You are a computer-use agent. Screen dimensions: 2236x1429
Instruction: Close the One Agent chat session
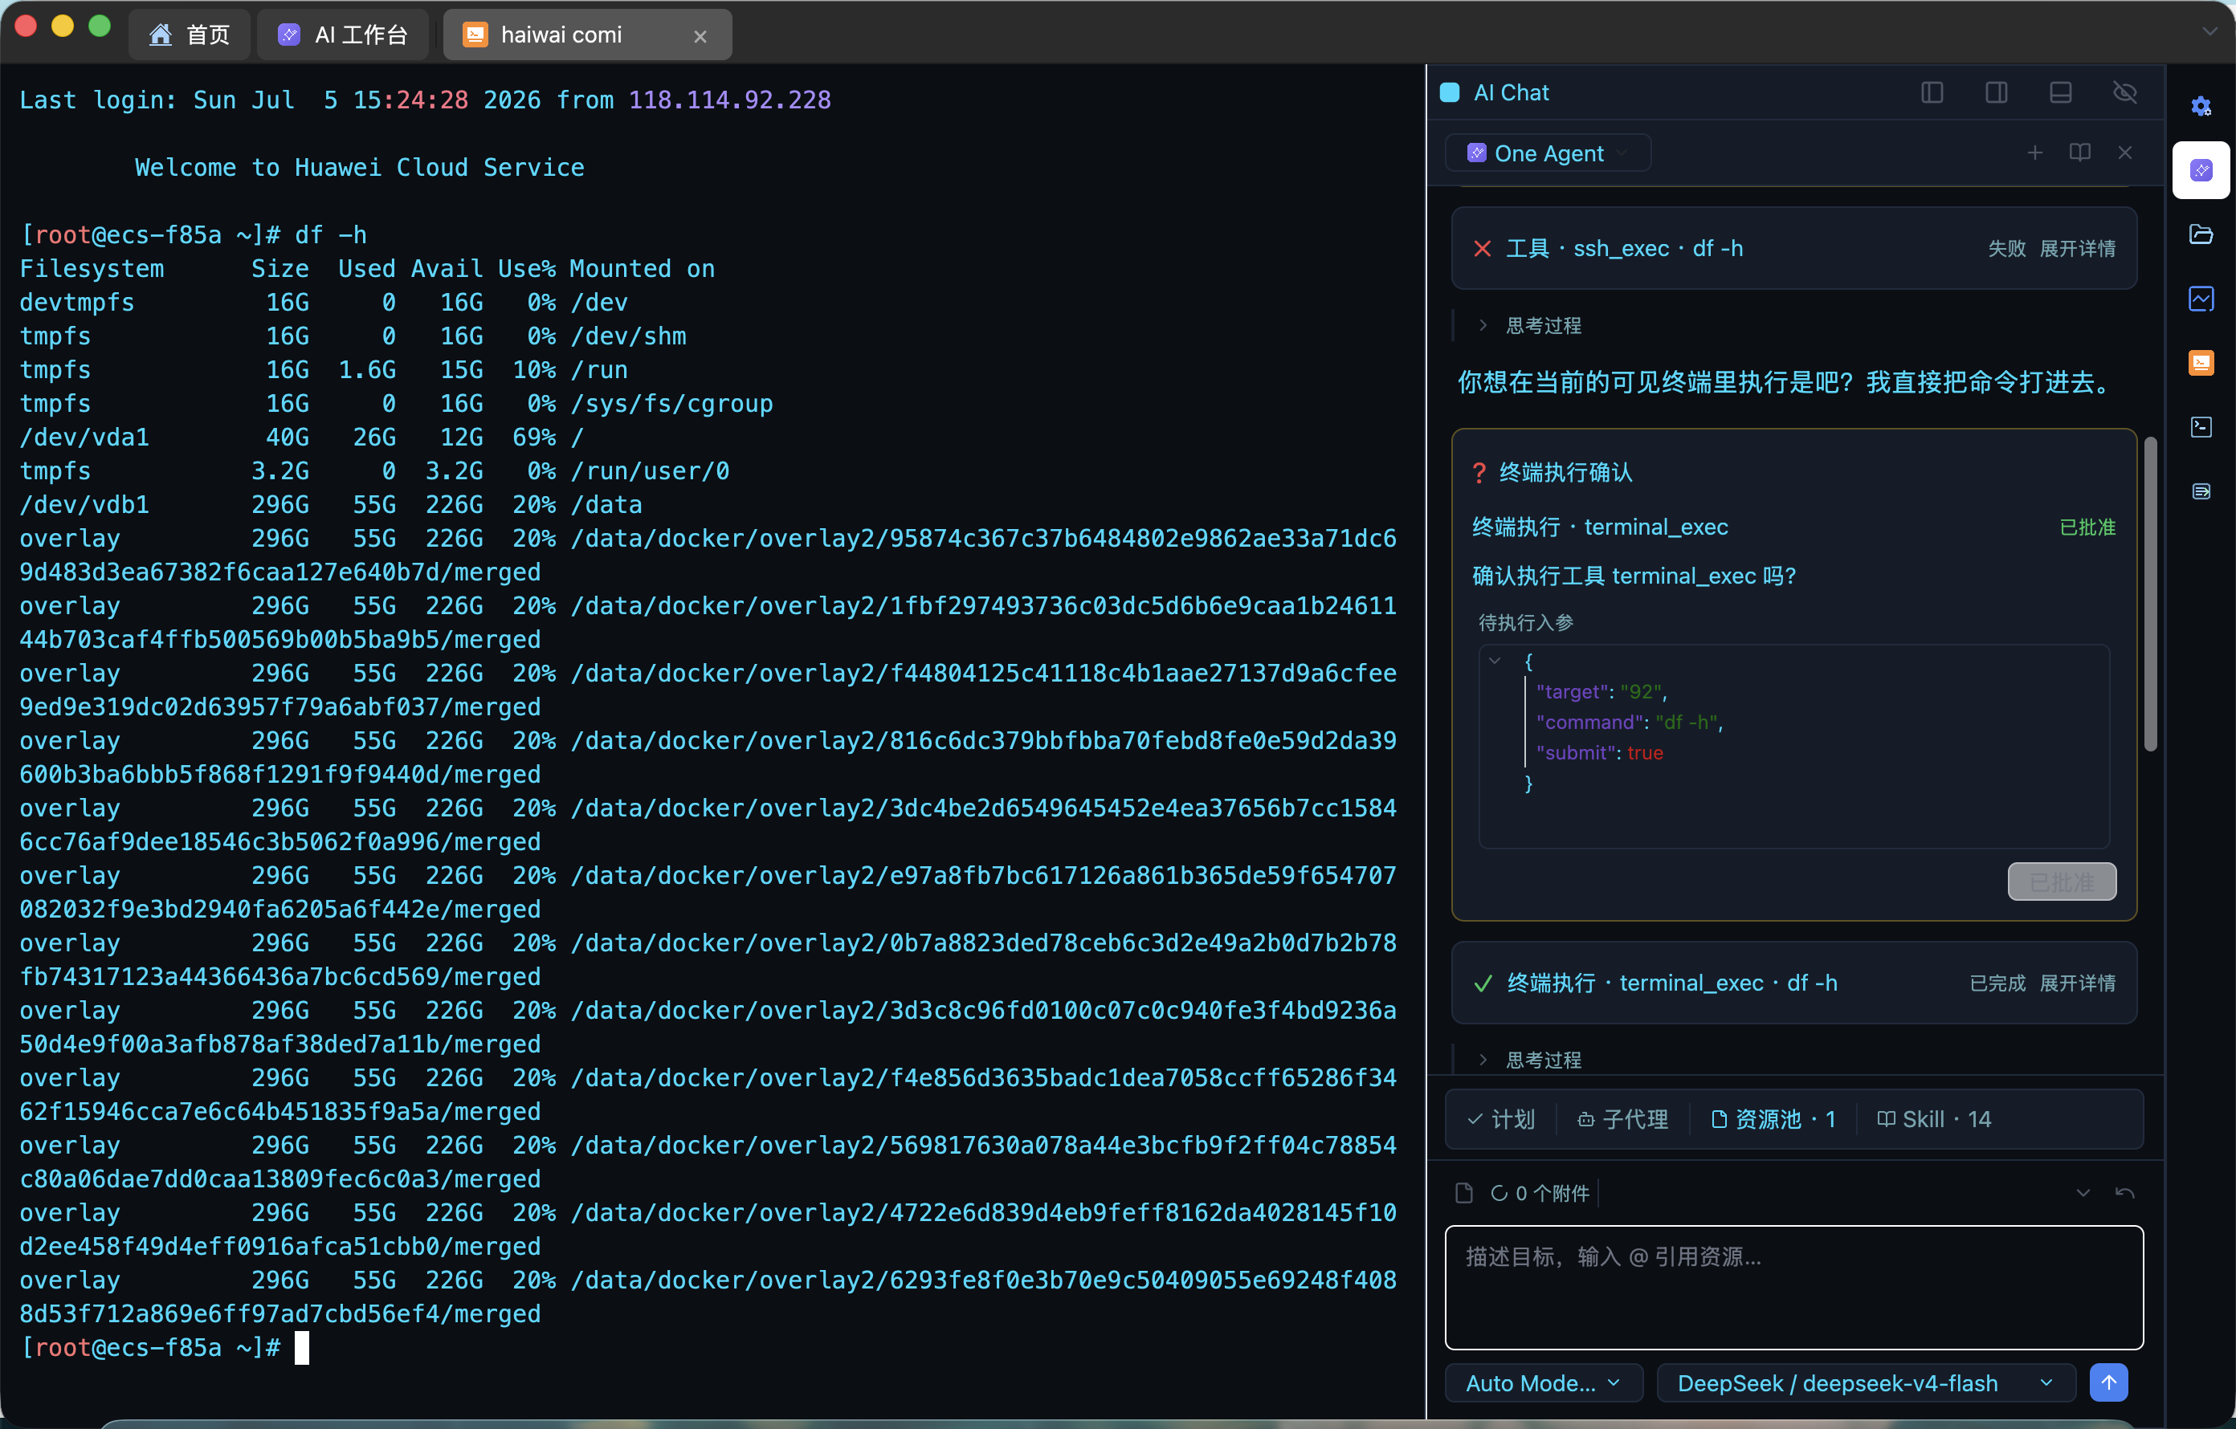click(2124, 153)
